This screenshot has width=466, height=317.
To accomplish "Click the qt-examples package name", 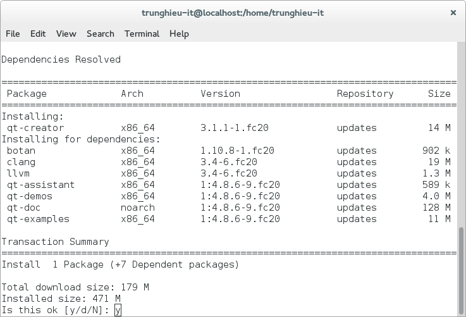I will pyautogui.click(x=38, y=219).
